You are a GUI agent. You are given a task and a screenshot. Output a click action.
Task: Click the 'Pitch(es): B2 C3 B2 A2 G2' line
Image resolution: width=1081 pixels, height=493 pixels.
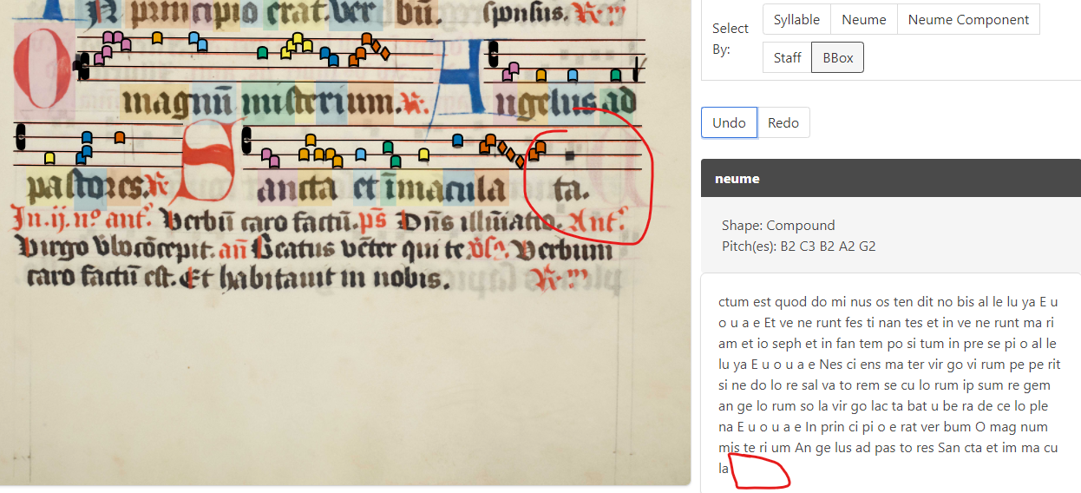tap(798, 246)
